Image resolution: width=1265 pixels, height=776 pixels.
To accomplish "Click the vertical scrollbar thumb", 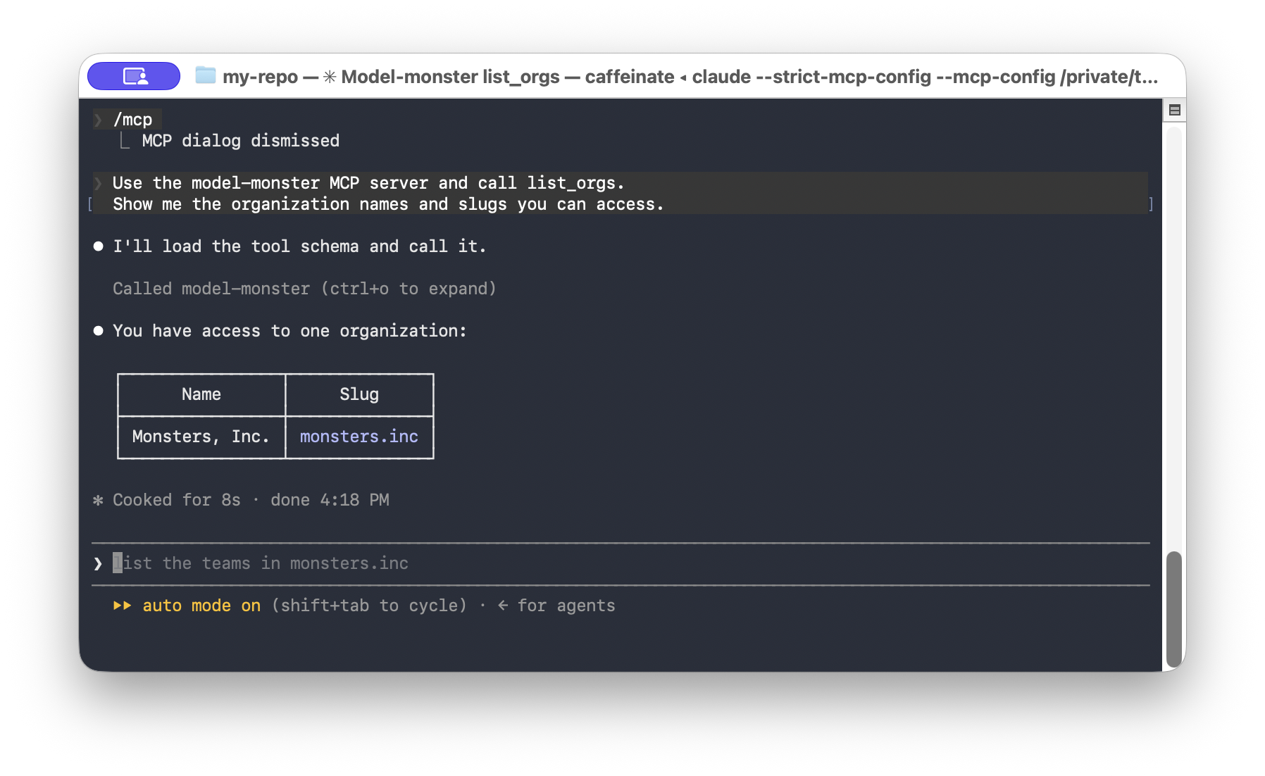I will pyautogui.click(x=1173, y=609).
